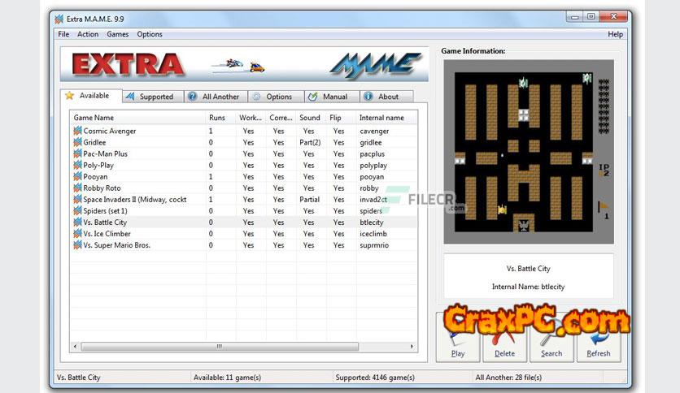The width and height of the screenshot is (680, 393).
Task: Open the All Another tab
Action: (x=214, y=97)
